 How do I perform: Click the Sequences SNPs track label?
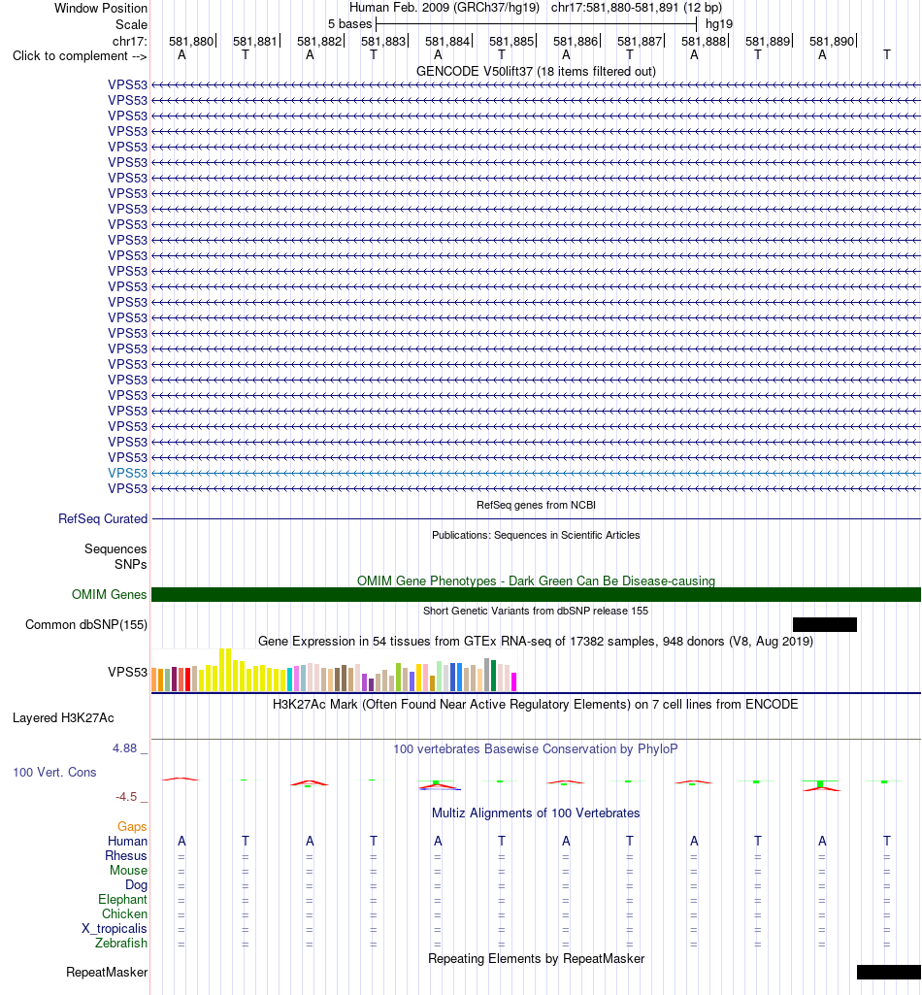click(x=115, y=556)
